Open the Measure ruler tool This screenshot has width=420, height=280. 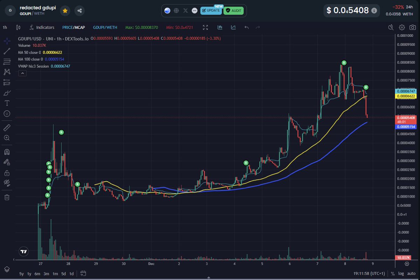click(x=7, y=127)
